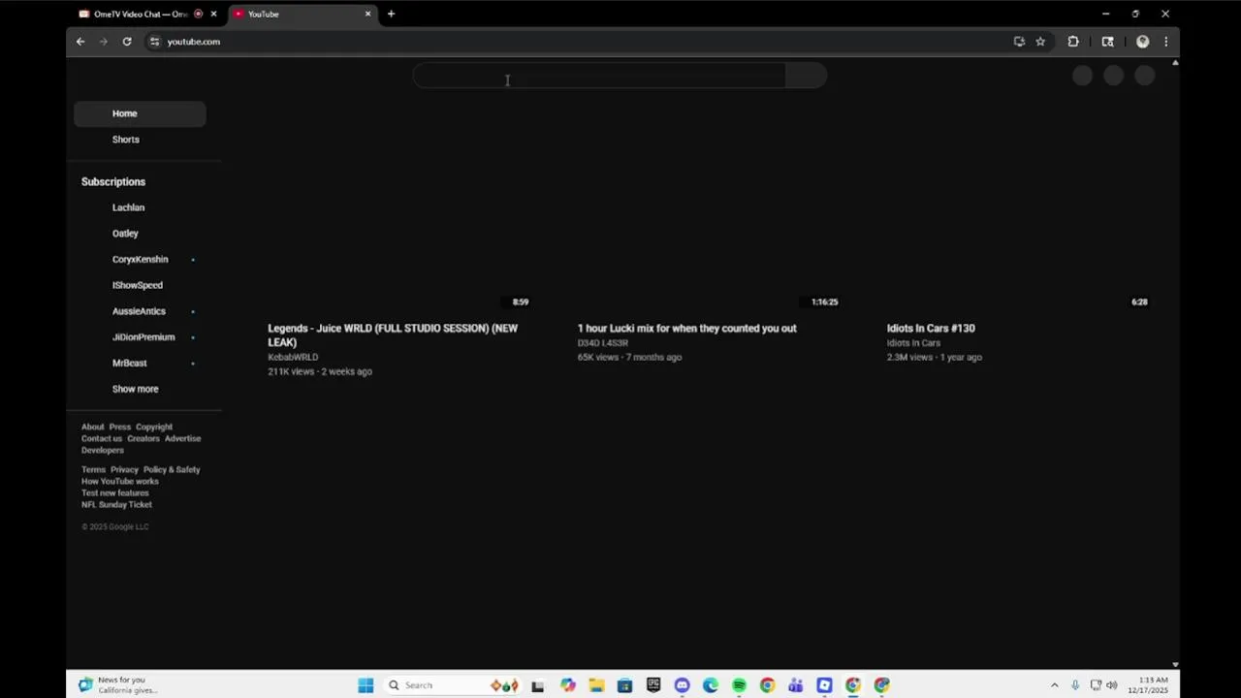The height and width of the screenshot is (698, 1241).
Task: Go back with the browser back arrow
Action: (x=80, y=42)
